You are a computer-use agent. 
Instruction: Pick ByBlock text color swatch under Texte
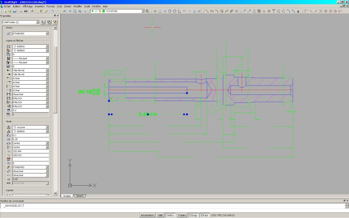[x=15, y=131]
